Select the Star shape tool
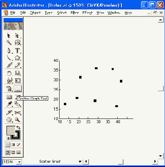 click(18, 58)
